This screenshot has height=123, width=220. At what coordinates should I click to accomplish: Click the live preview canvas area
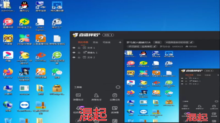[172, 86]
